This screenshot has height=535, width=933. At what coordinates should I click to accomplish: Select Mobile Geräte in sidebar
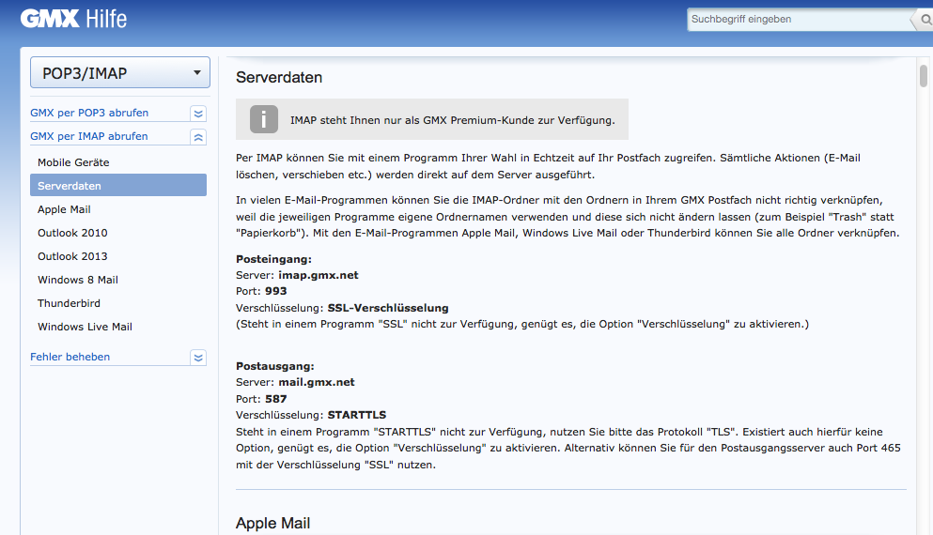118,162
